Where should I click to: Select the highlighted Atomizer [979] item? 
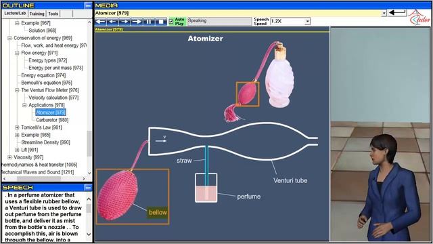tap(51, 113)
